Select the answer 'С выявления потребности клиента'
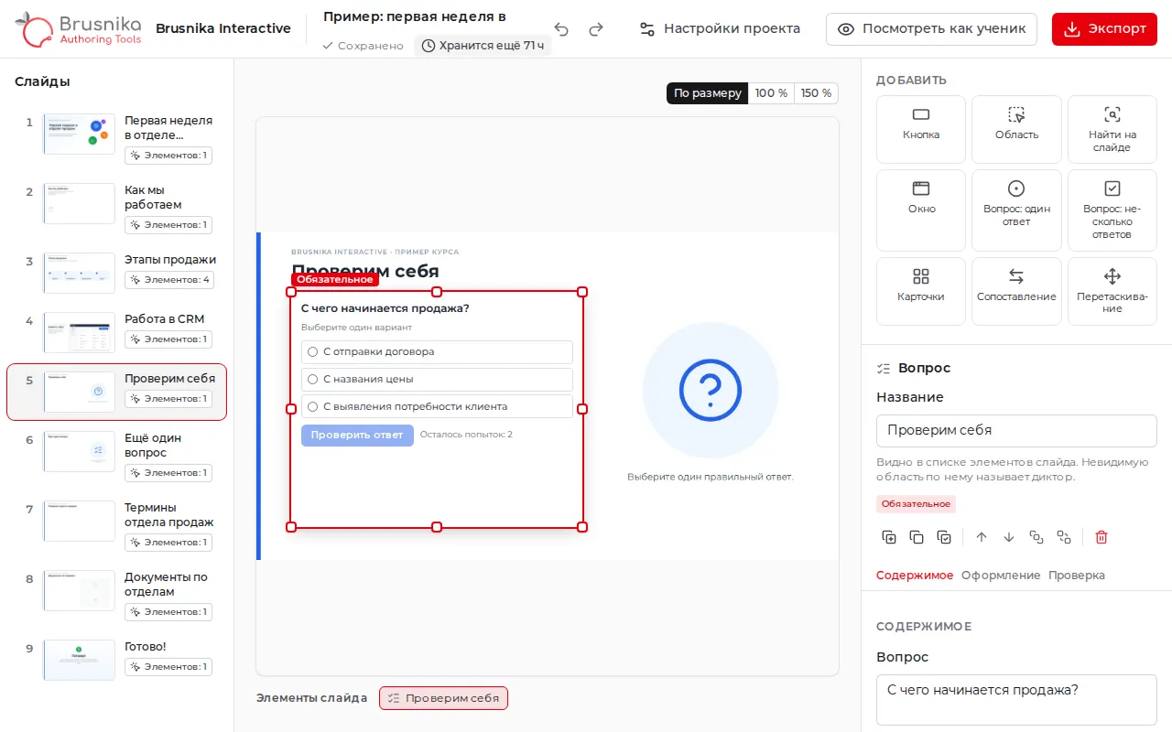Screen dimensions: 1172x732 pos(437,406)
